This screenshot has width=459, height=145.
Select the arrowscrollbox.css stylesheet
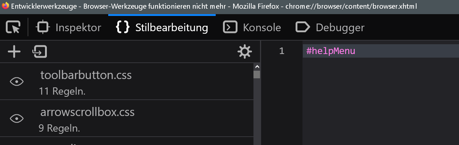point(88,112)
